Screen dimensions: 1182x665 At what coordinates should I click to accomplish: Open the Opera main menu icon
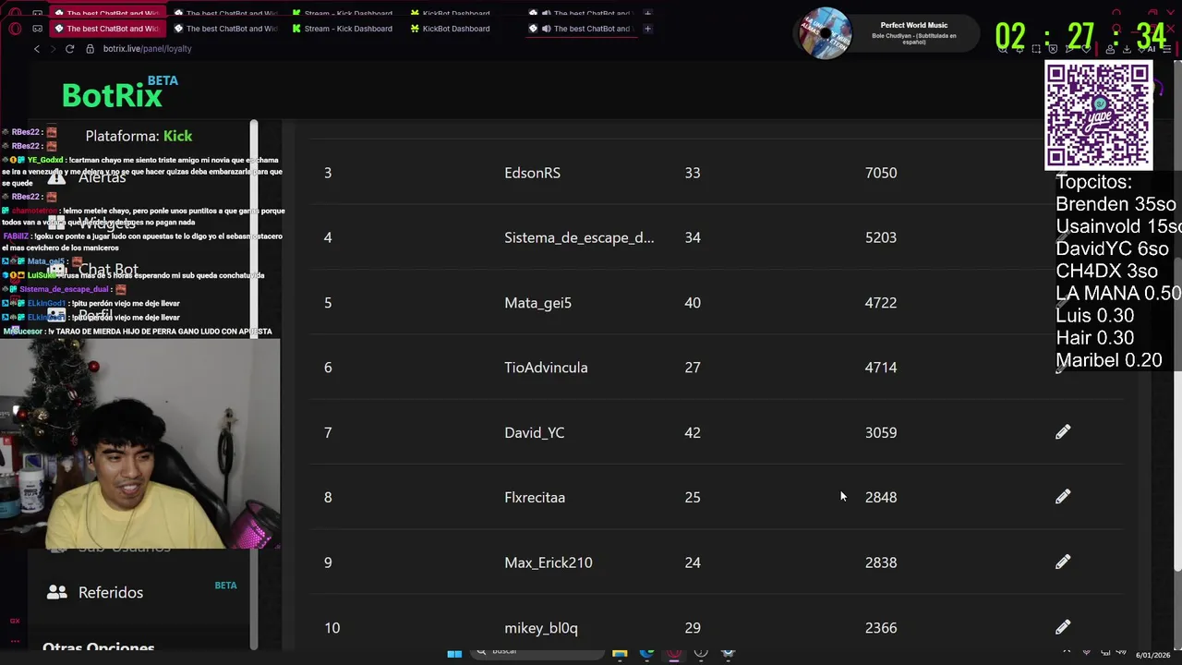click(15, 29)
